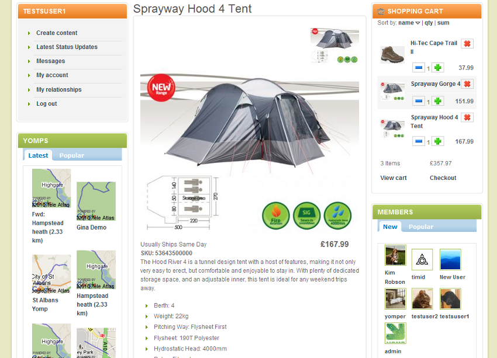Screen dimensions: 497x358
Task: Switch Members block to Popular tab
Action: tap(420, 227)
